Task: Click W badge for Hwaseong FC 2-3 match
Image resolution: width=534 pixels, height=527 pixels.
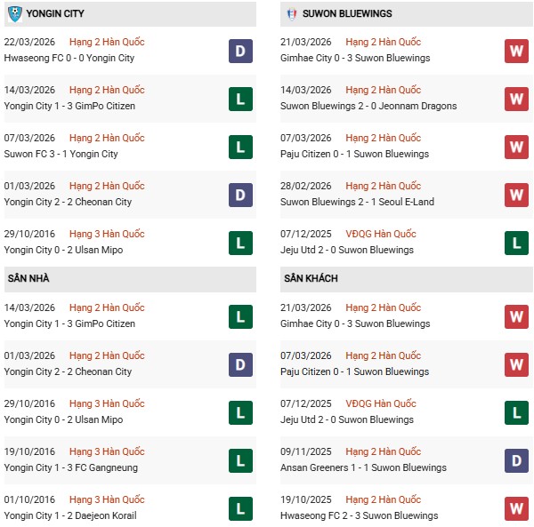Action: pyautogui.click(x=516, y=508)
